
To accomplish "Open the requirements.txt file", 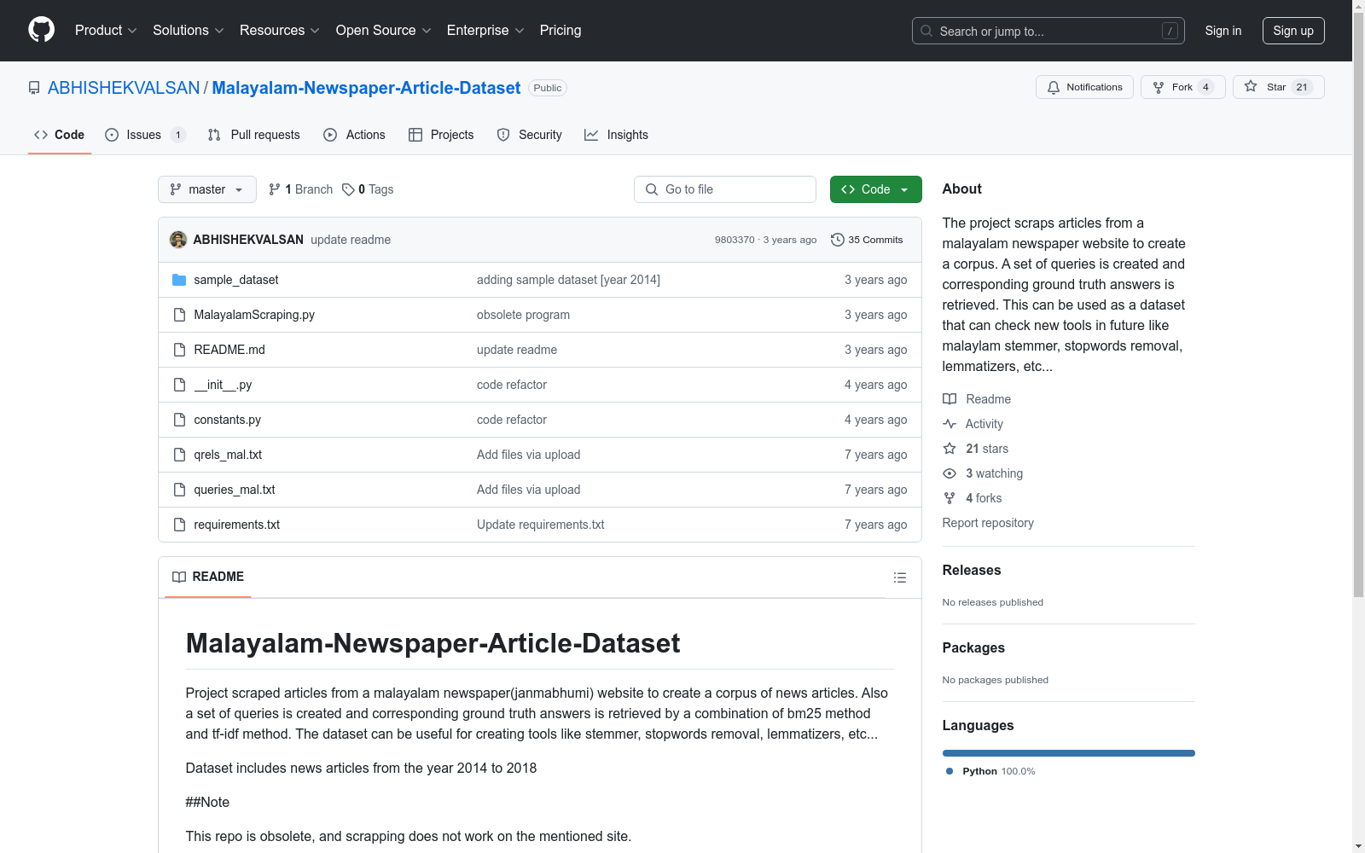I will click(237, 525).
